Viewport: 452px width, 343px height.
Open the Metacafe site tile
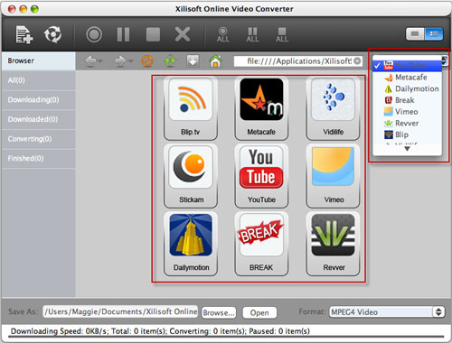[261, 108]
